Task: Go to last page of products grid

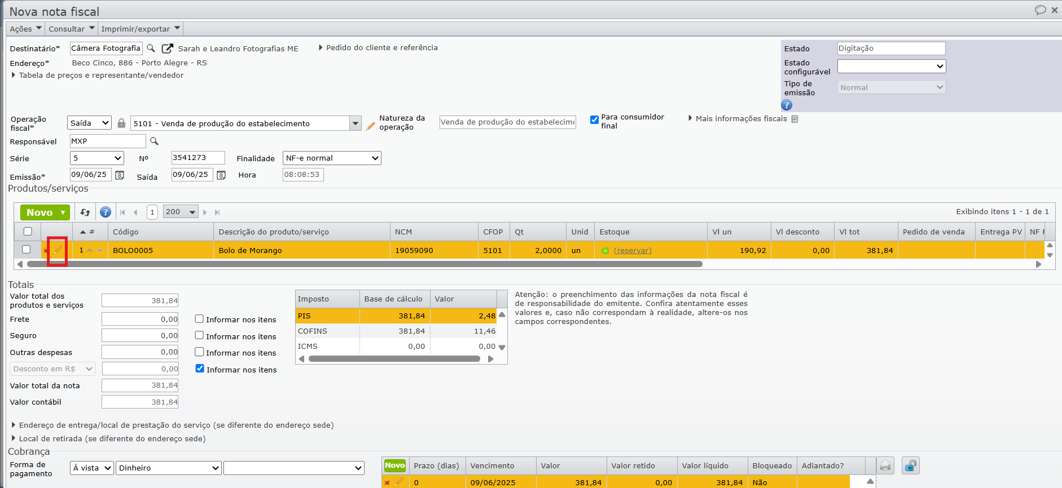Action: tap(217, 212)
